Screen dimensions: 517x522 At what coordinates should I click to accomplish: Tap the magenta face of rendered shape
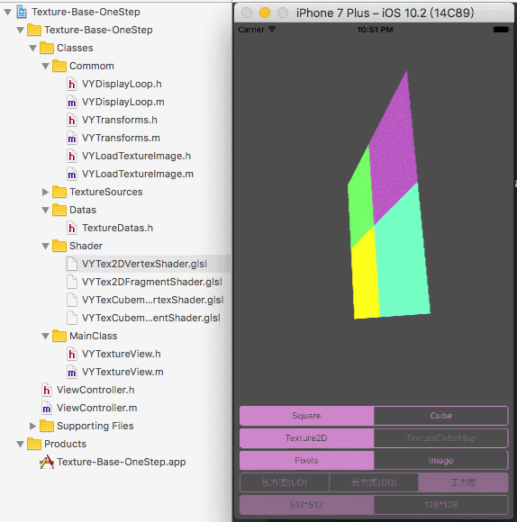(395, 149)
